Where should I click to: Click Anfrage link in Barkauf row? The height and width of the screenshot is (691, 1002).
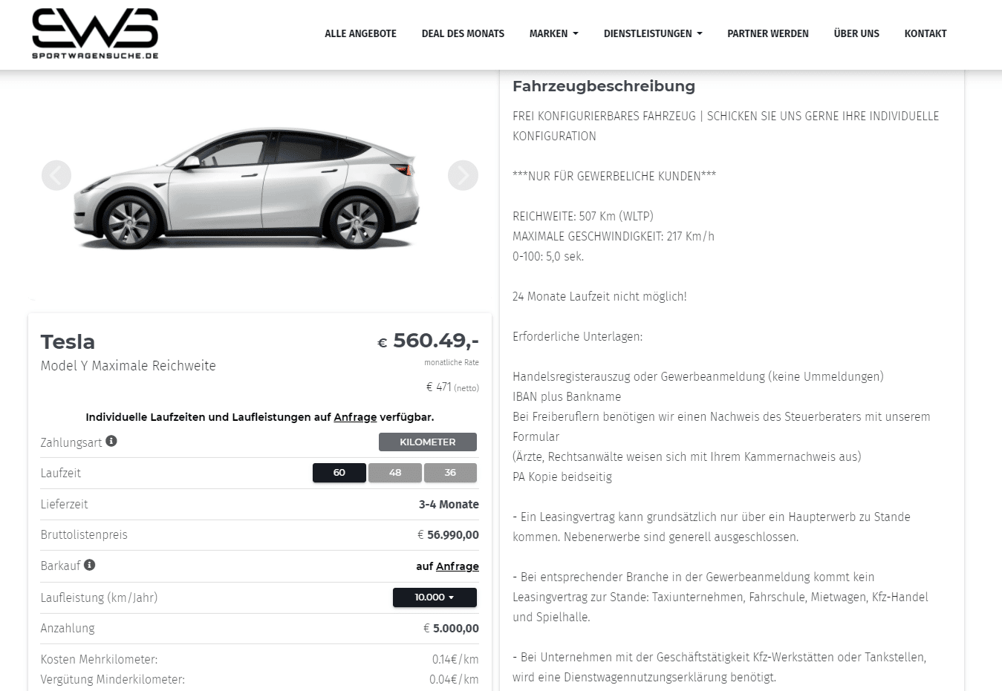pyautogui.click(x=458, y=566)
